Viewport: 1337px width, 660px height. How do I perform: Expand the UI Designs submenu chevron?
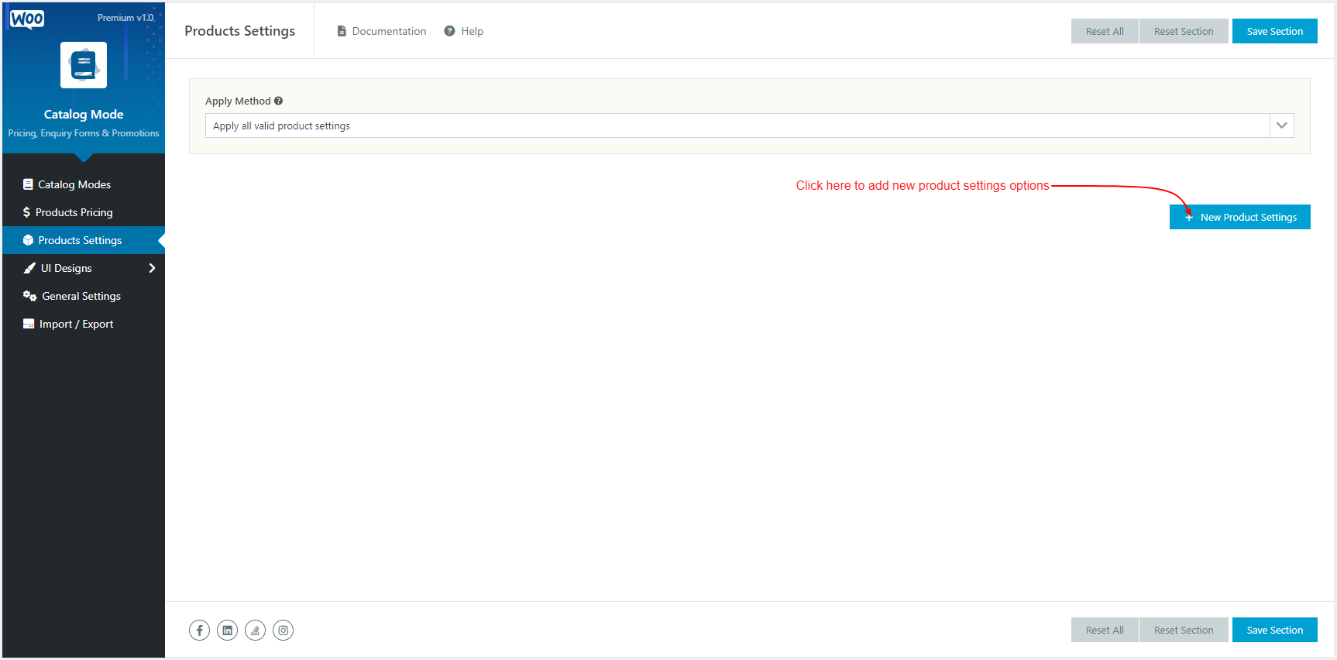coord(152,268)
